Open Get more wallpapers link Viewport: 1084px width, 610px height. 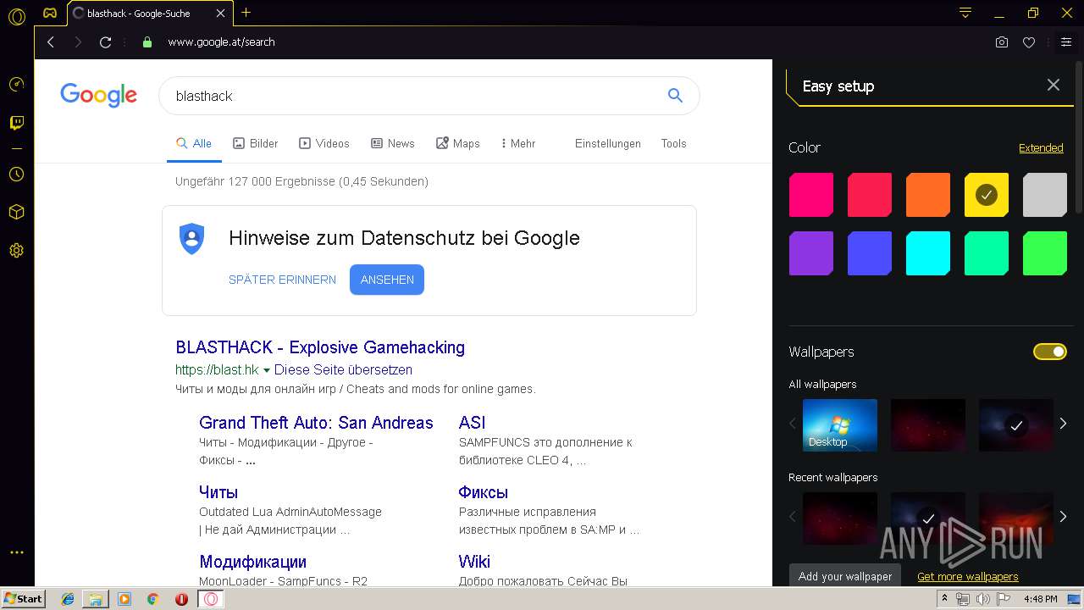click(x=968, y=577)
